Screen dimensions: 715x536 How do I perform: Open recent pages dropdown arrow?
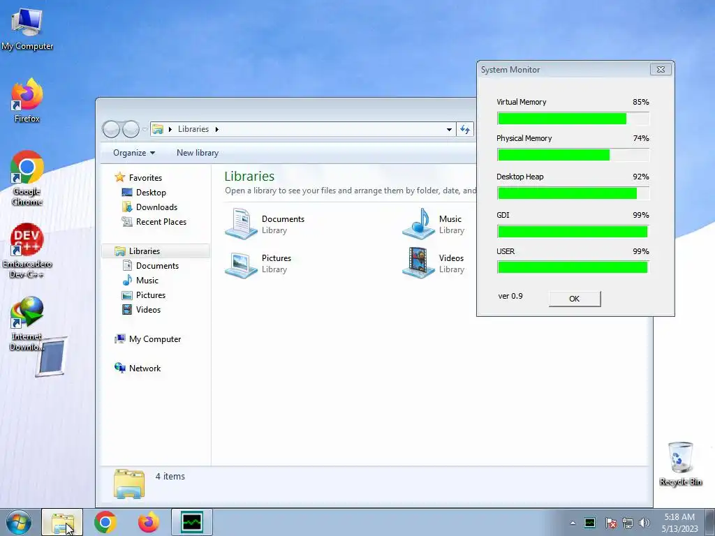145,129
